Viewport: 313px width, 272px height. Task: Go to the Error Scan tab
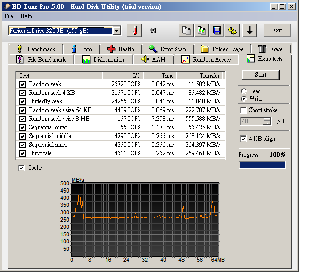click(x=167, y=49)
